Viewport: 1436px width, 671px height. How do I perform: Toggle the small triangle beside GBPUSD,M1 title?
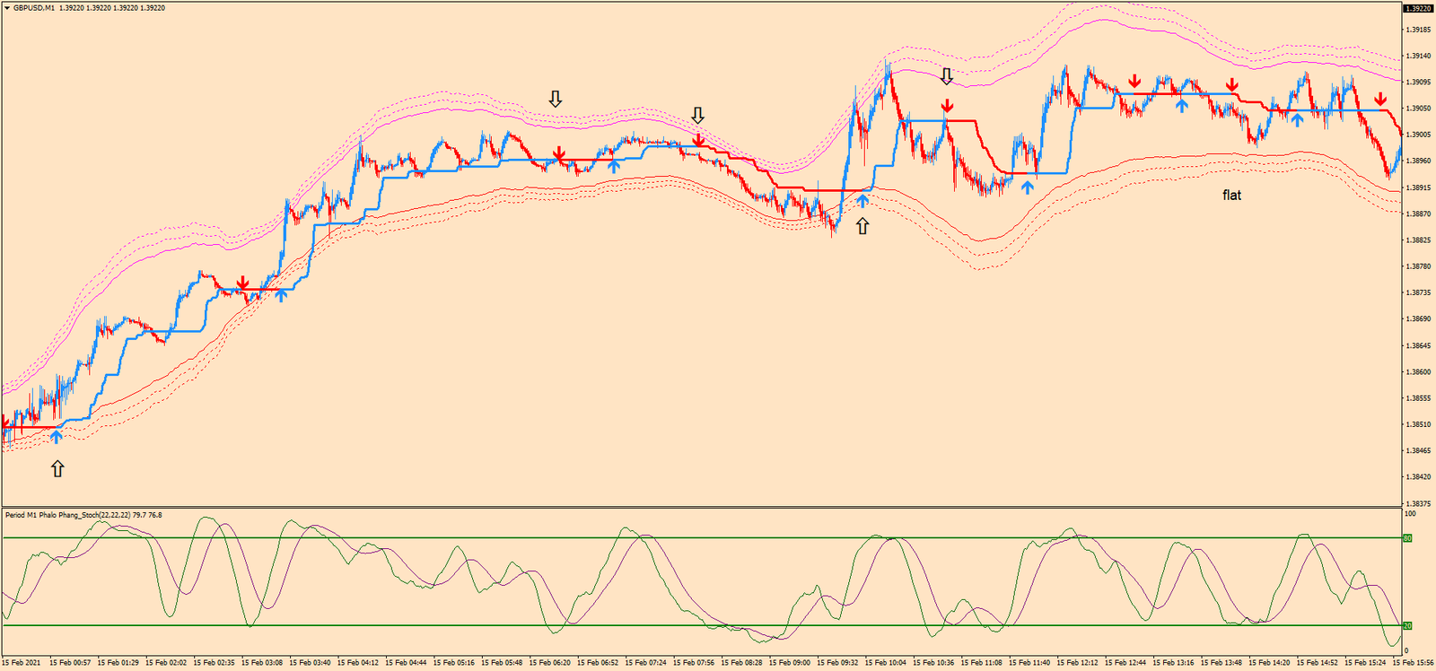click(7, 8)
